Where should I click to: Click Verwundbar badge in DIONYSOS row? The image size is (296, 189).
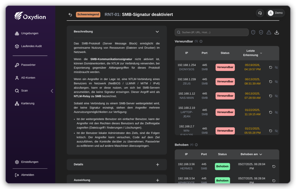tap(225, 67)
